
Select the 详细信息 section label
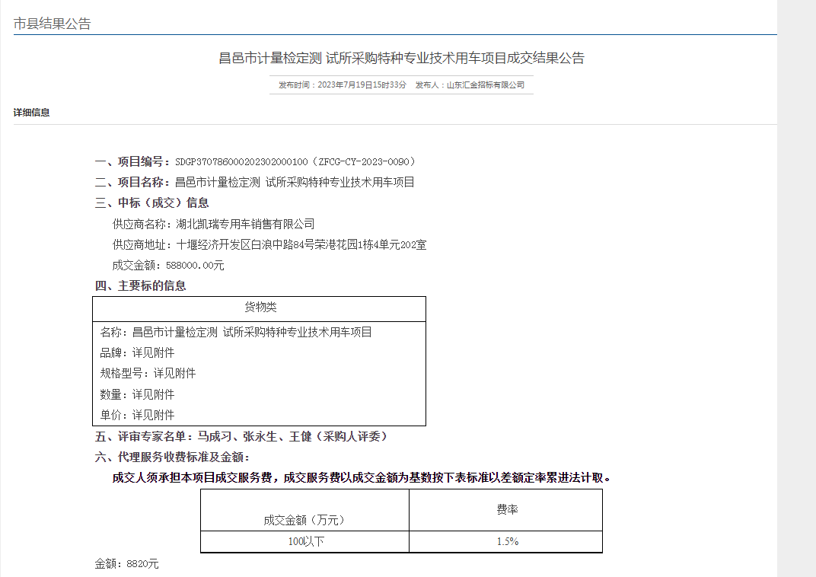(x=31, y=113)
